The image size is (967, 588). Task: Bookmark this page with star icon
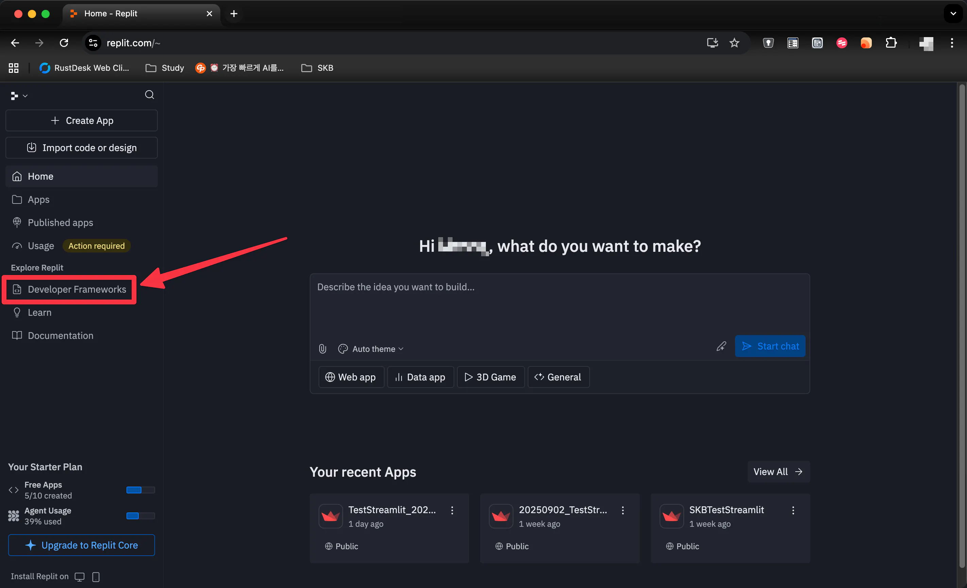[734, 43]
